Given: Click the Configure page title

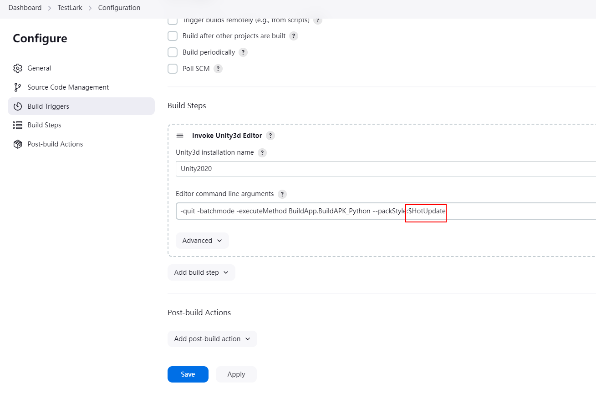Looking at the screenshot, I should point(40,39).
